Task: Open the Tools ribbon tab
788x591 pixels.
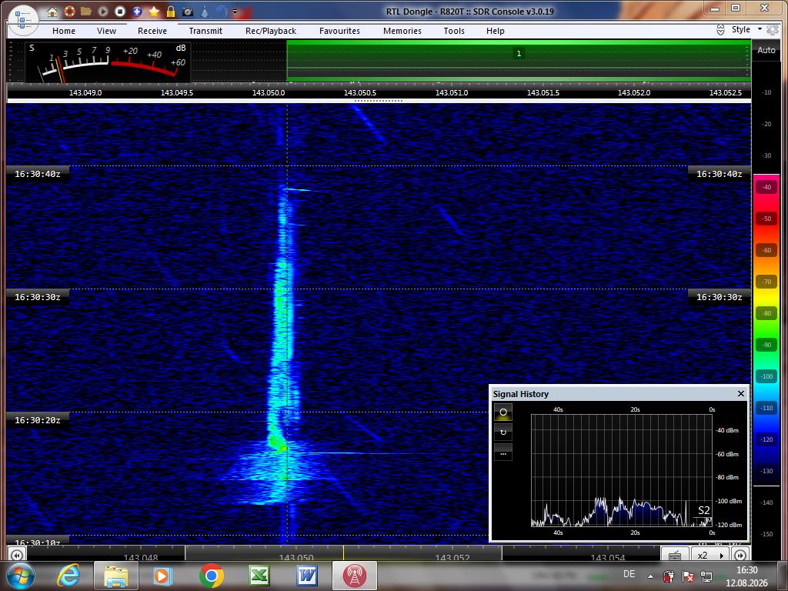Action: pyautogui.click(x=454, y=31)
